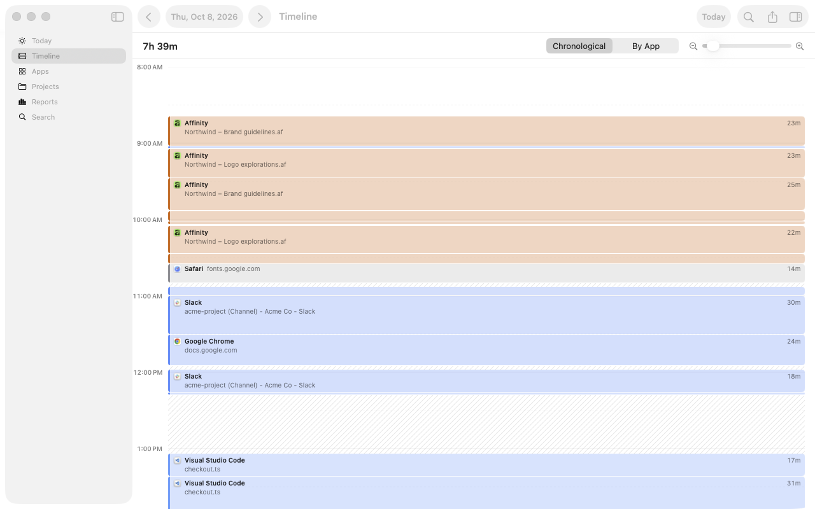Click the zoom-in magnifier beside the slider
815x509 pixels.
(800, 46)
